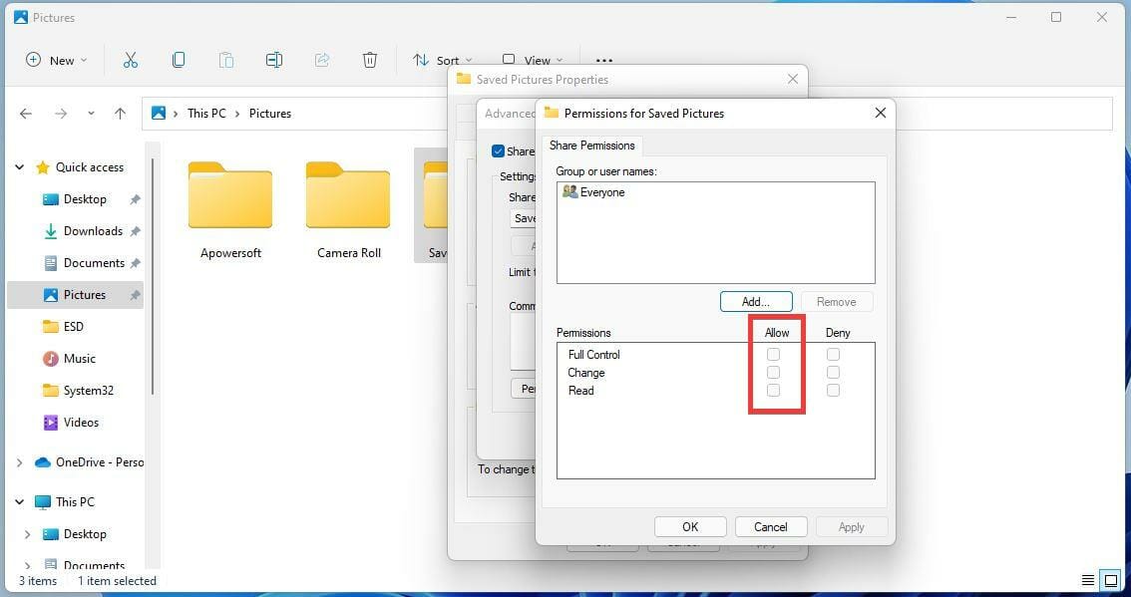
Task: Go up one level with up arrow
Action: click(x=120, y=114)
